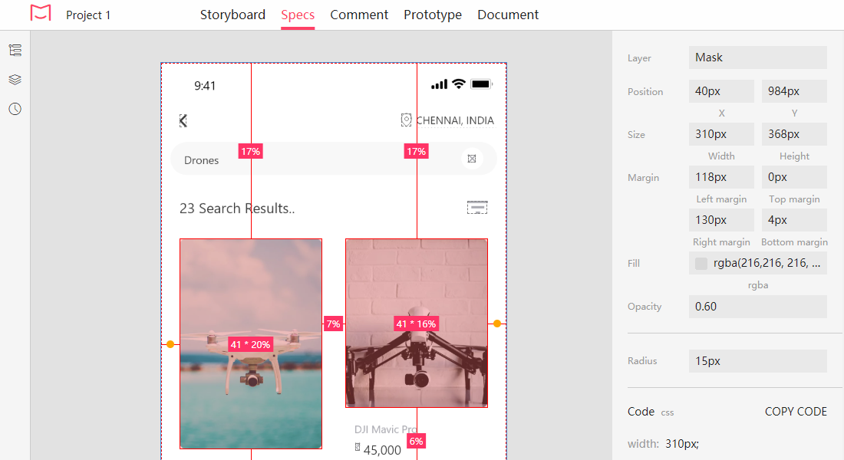Click the 41 * 20% size label
Viewport: 844px width, 460px height.
pos(250,344)
